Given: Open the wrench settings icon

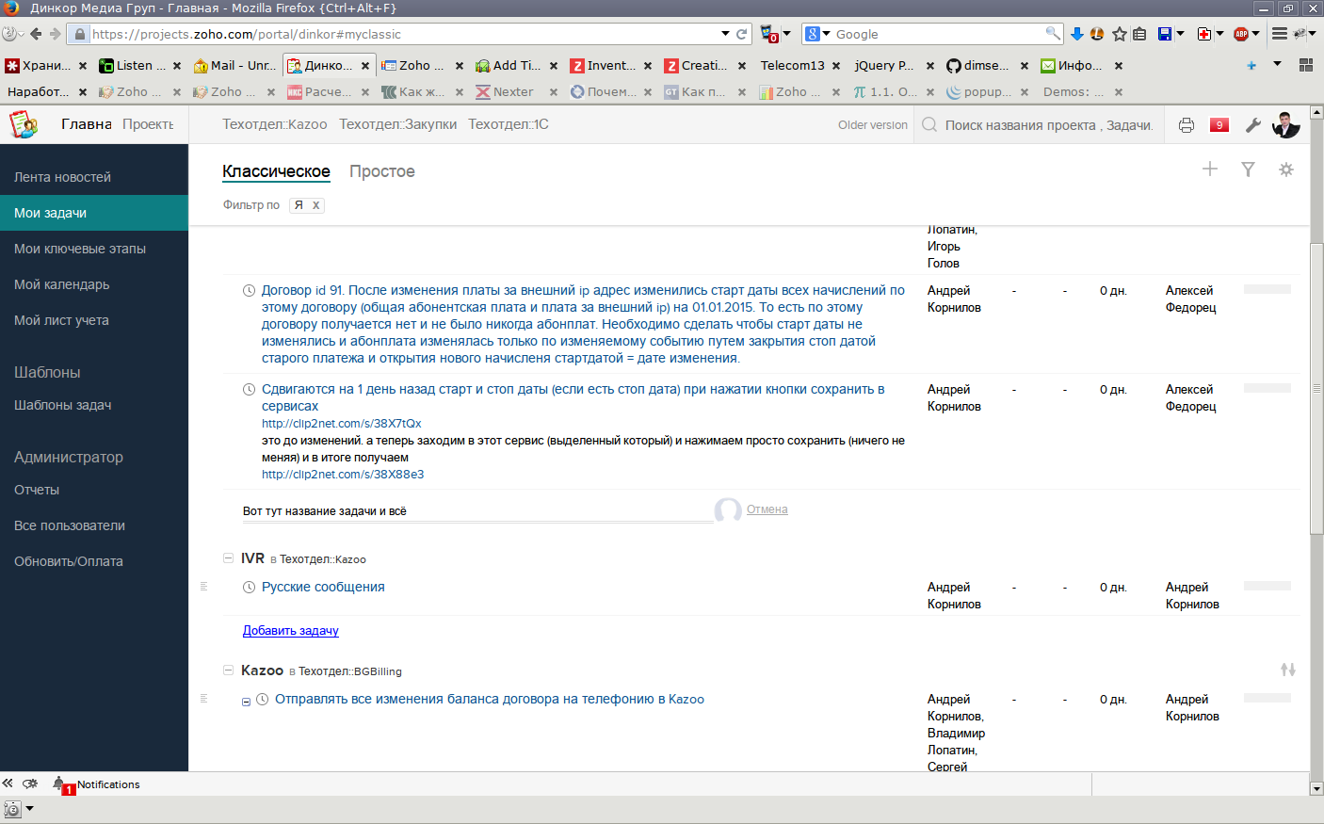Looking at the screenshot, I should pos(1252,125).
